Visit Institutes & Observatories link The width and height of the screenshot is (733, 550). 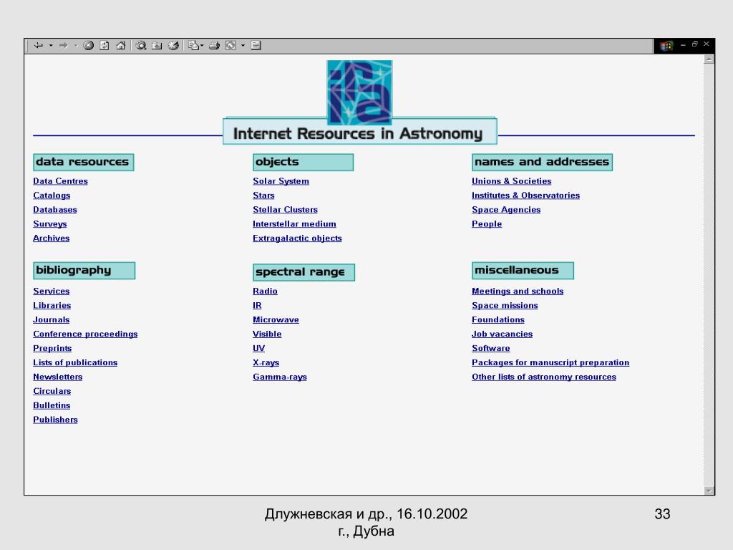point(525,196)
